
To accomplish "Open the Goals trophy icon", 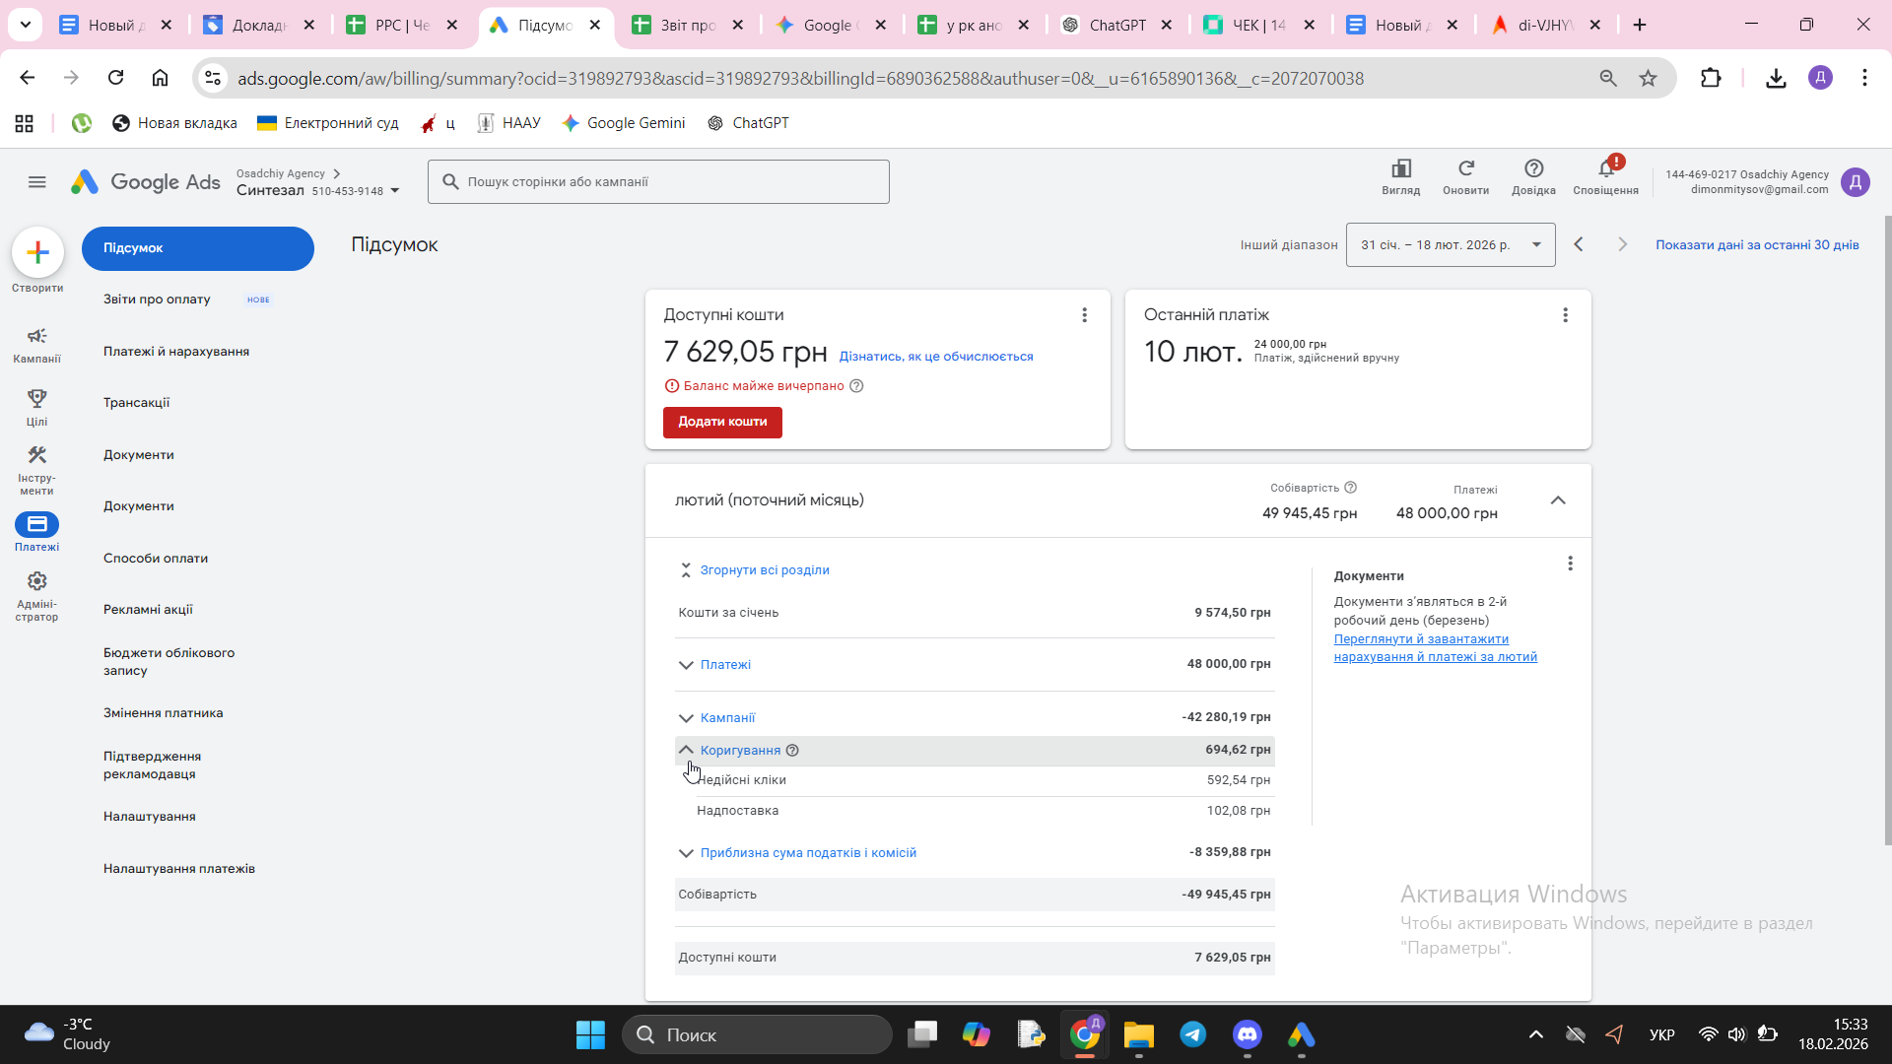I will pyautogui.click(x=36, y=399).
